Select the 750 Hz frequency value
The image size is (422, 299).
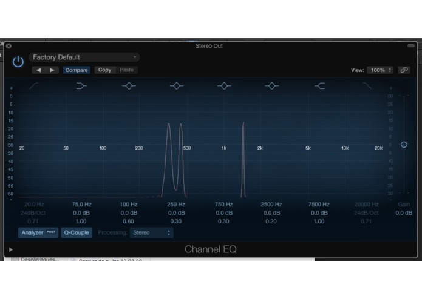(x=223, y=205)
